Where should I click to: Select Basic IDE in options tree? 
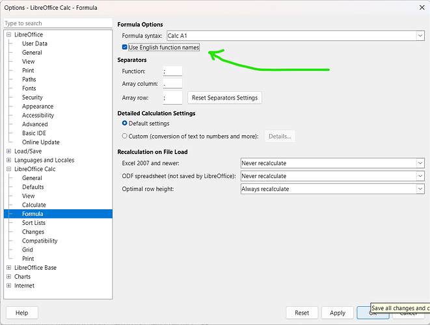[34, 133]
